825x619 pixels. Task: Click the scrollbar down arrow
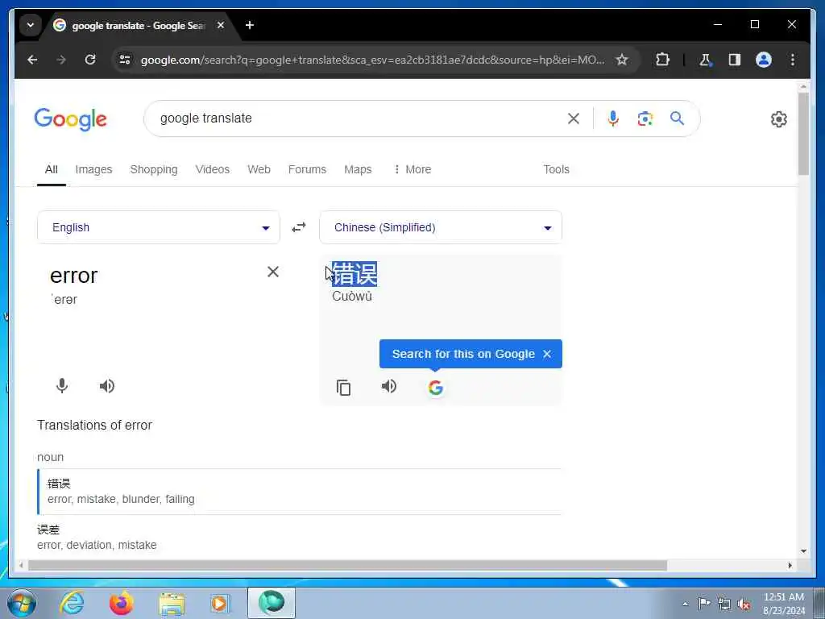tap(803, 551)
